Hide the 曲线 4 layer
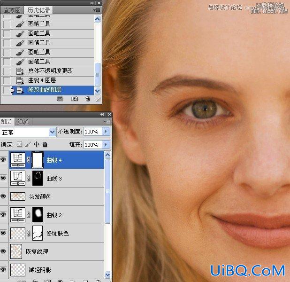The image size is (290, 282). (3, 160)
